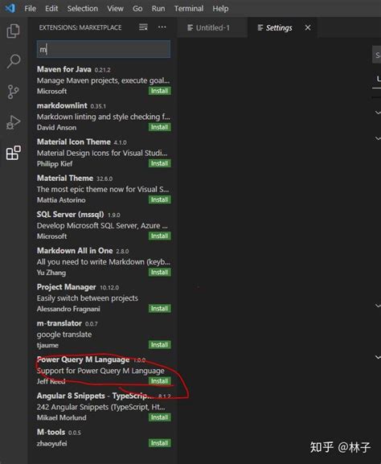The height and width of the screenshot is (464, 381).
Task: Click the VS Code logo icon
Action: [10, 8]
